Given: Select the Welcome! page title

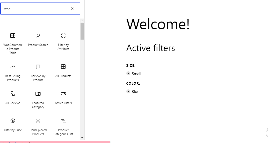Looking at the screenshot, I should pyautogui.click(x=158, y=24).
